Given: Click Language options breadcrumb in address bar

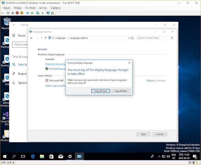Looking at the screenshot, I should 79,38.
